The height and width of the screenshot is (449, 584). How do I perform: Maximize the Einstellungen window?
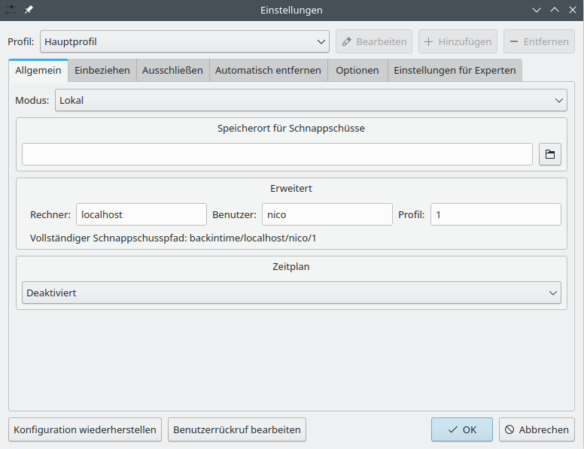(555, 10)
